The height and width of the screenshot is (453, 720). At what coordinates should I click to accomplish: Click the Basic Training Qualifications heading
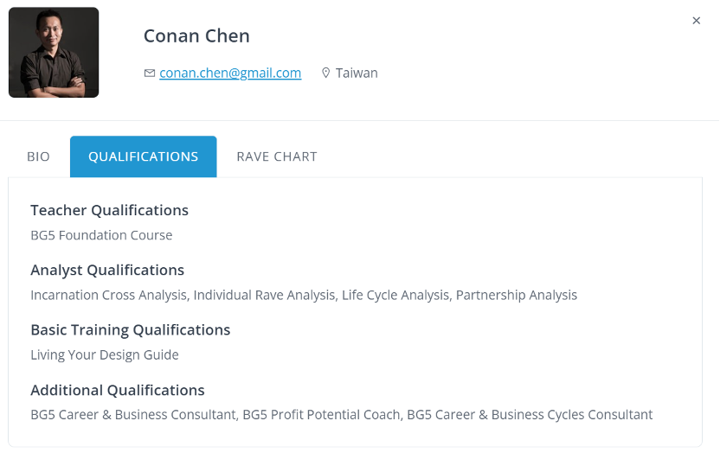131,330
